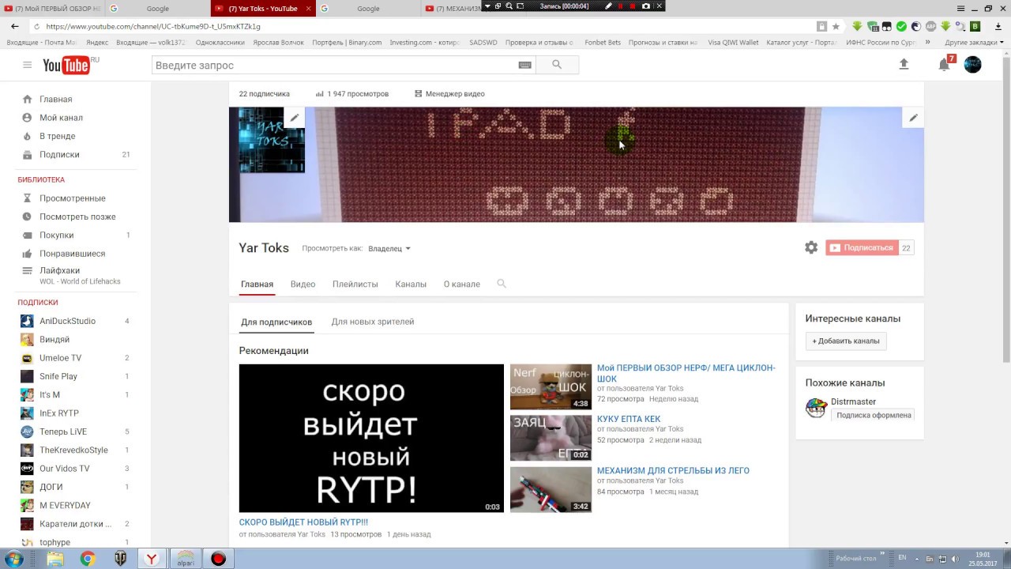
Task: Click the YouTube logo
Action: 66,65
